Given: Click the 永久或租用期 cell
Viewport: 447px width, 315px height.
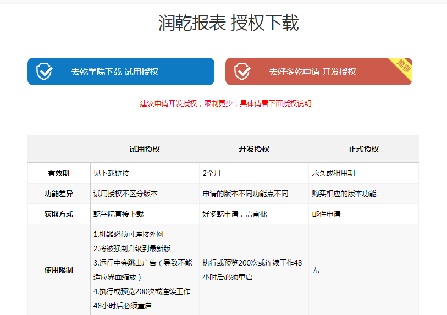Looking at the screenshot, I should [x=333, y=173].
